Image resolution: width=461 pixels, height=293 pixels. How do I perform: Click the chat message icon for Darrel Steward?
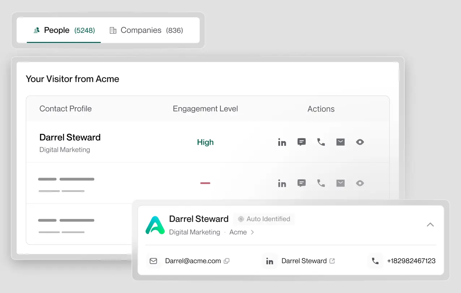(301, 142)
